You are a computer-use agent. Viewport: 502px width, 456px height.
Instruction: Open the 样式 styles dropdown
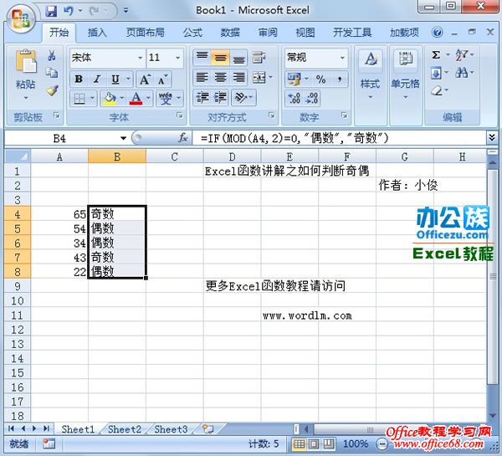click(371, 75)
